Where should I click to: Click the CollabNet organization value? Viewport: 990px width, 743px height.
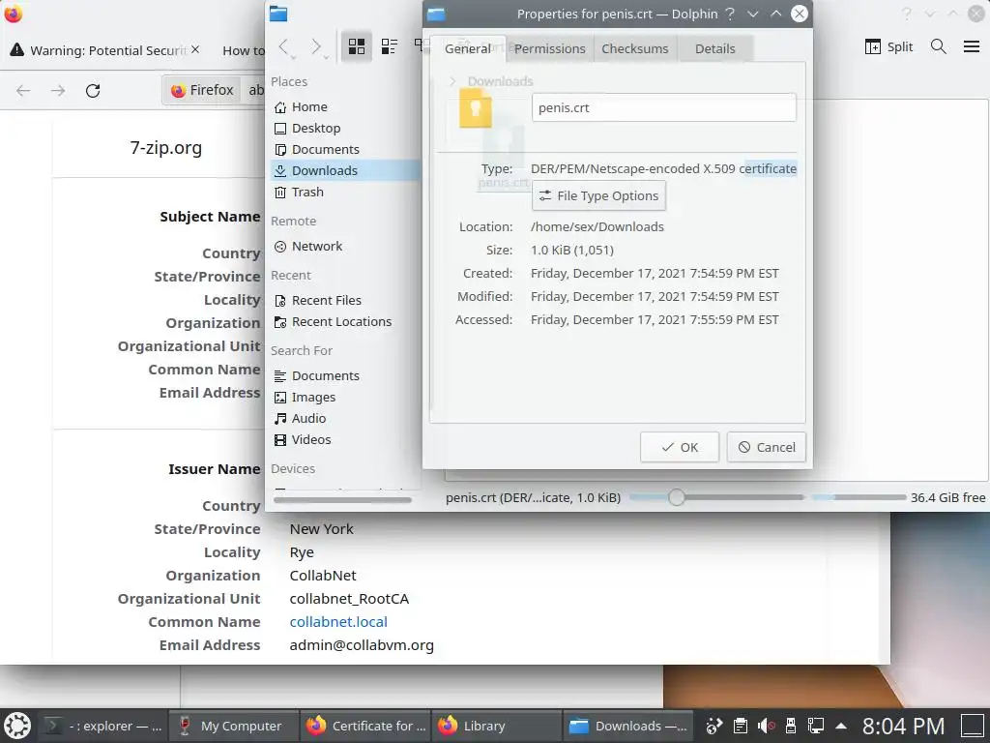(323, 576)
